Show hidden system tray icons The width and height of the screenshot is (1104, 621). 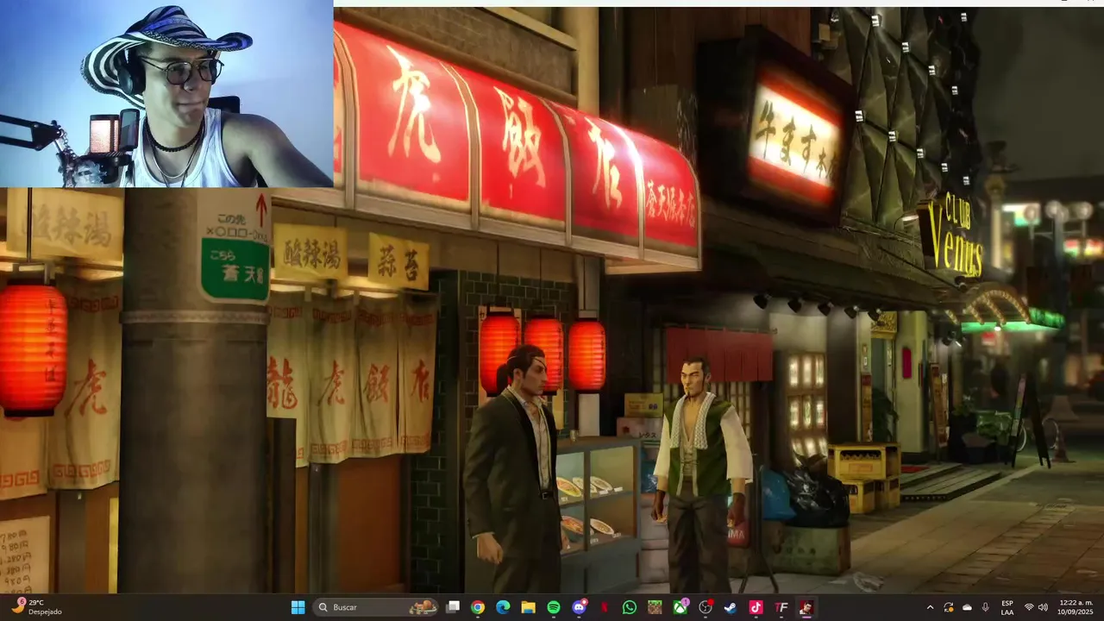pyautogui.click(x=930, y=607)
